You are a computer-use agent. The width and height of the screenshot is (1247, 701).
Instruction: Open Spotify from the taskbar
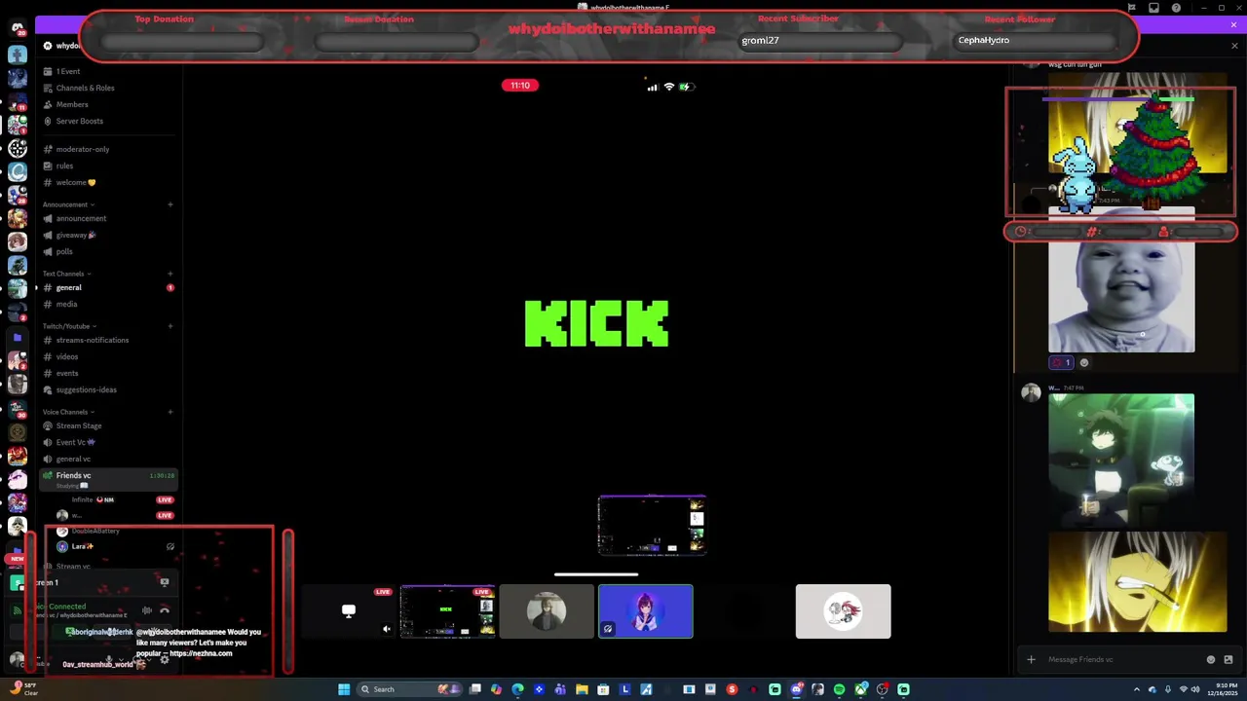click(x=839, y=689)
